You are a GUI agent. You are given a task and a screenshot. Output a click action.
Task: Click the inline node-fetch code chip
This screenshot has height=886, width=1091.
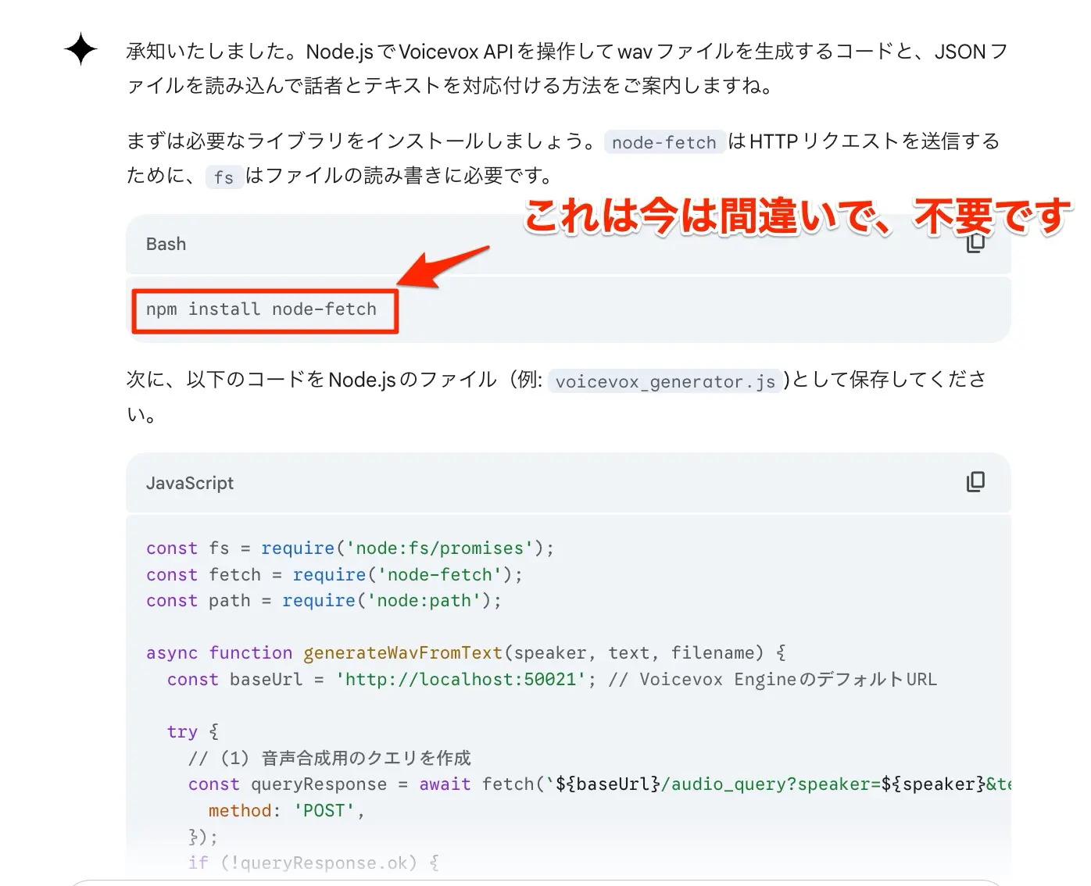click(x=664, y=142)
